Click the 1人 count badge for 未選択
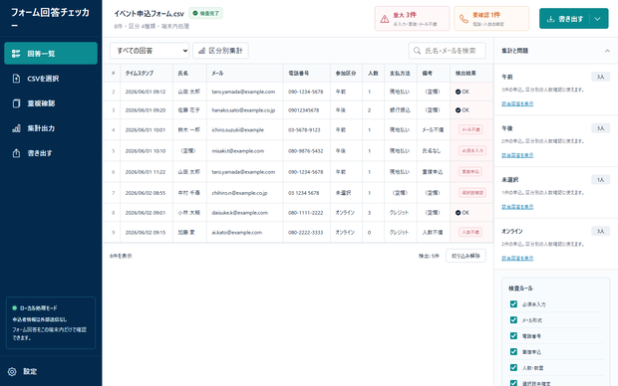The image size is (618, 386). pyautogui.click(x=600, y=180)
